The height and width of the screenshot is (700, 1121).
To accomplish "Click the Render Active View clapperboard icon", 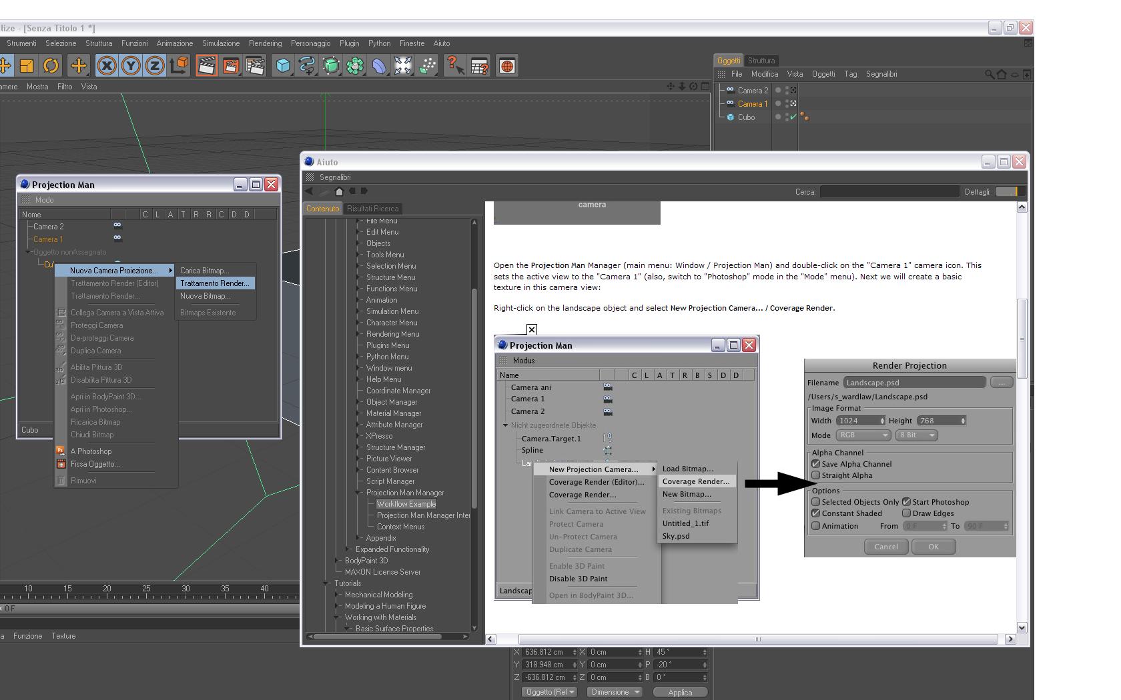I will pos(207,65).
